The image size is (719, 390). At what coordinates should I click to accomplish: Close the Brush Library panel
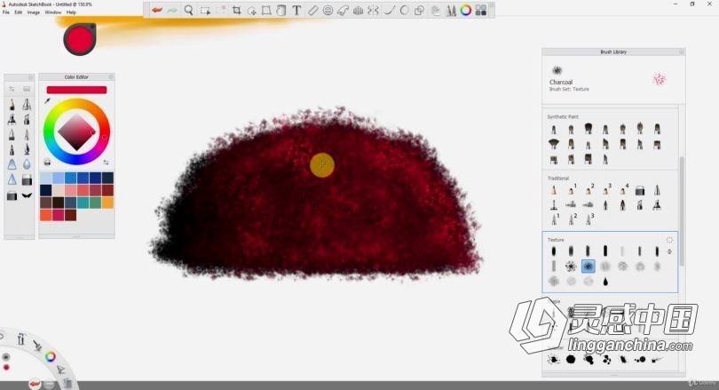pyautogui.click(x=682, y=52)
